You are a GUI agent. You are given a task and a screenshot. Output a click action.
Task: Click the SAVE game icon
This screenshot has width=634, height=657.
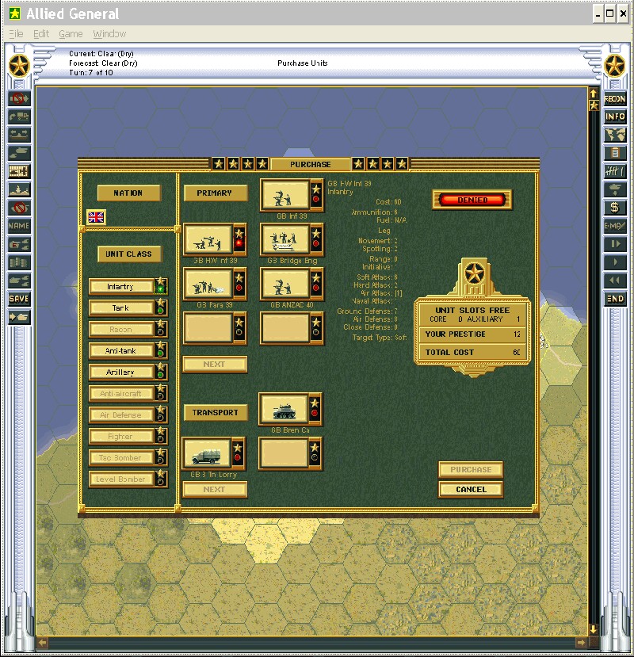pos(19,299)
